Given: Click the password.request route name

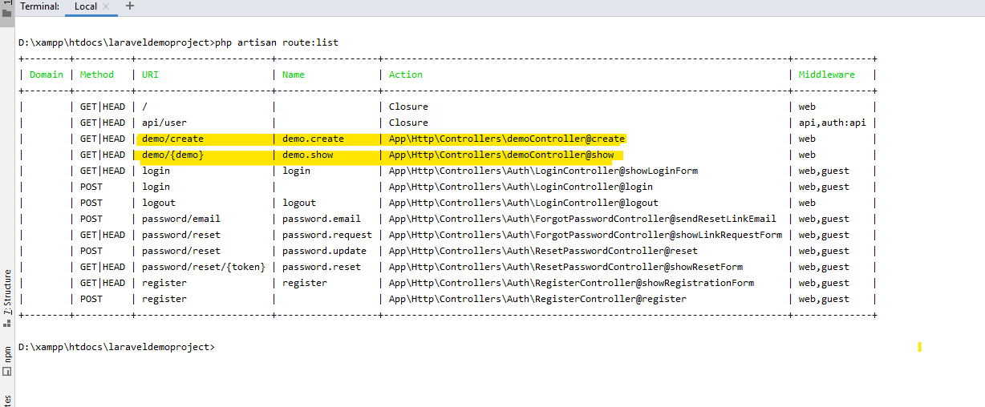Looking at the screenshot, I should point(327,235).
